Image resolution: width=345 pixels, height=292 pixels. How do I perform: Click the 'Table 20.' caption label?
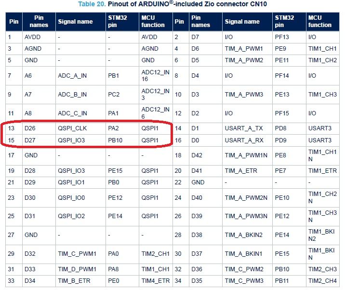pos(92,4)
